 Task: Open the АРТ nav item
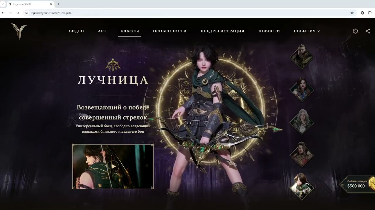coord(102,31)
